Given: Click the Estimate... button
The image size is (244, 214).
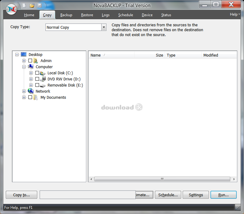Looking at the screenshot, I should 144,195.
